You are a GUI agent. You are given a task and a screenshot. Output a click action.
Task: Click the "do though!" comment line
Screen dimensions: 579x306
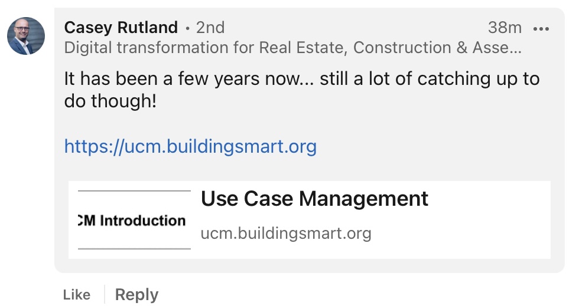[110, 101]
